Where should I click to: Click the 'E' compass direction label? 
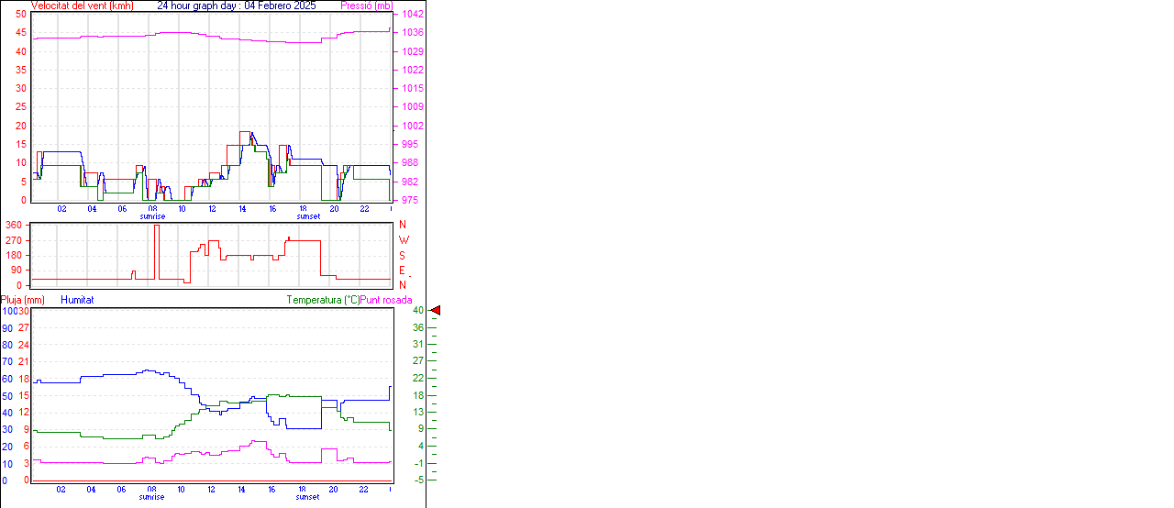[402, 271]
